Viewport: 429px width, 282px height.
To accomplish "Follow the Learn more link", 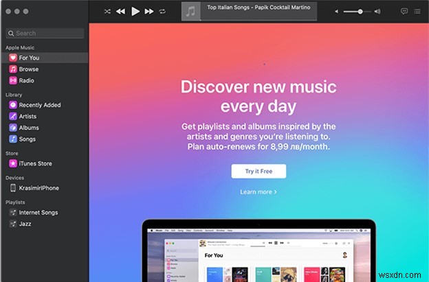I will [x=258, y=192].
